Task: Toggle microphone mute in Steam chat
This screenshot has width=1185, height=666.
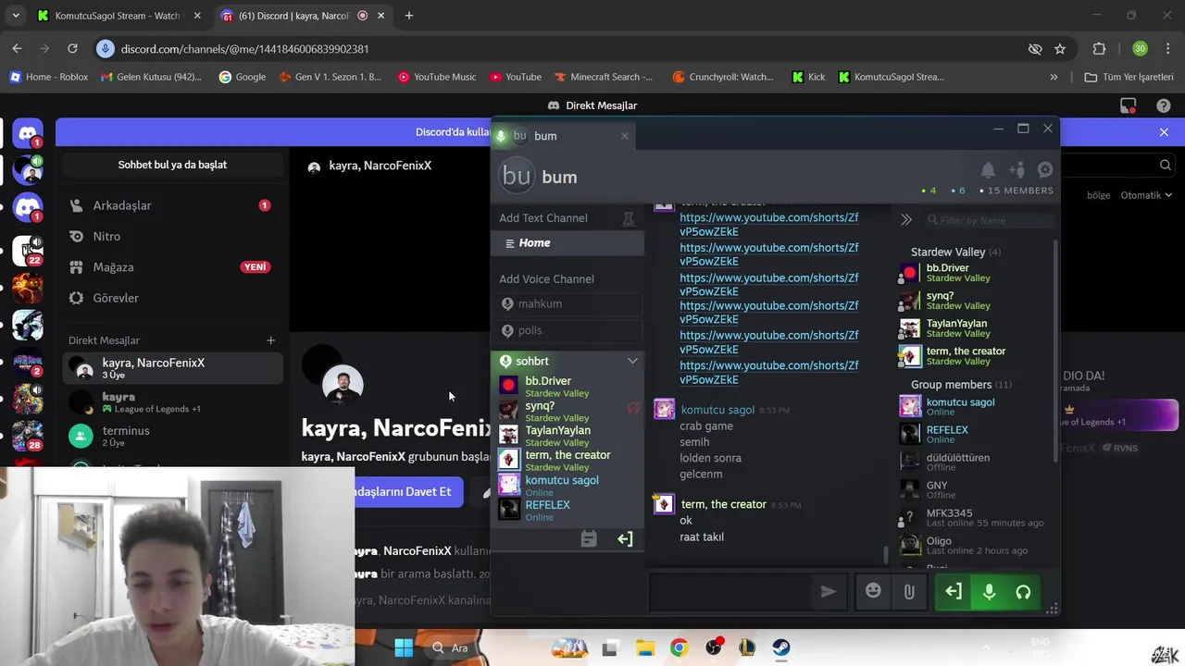Action: click(x=989, y=592)
